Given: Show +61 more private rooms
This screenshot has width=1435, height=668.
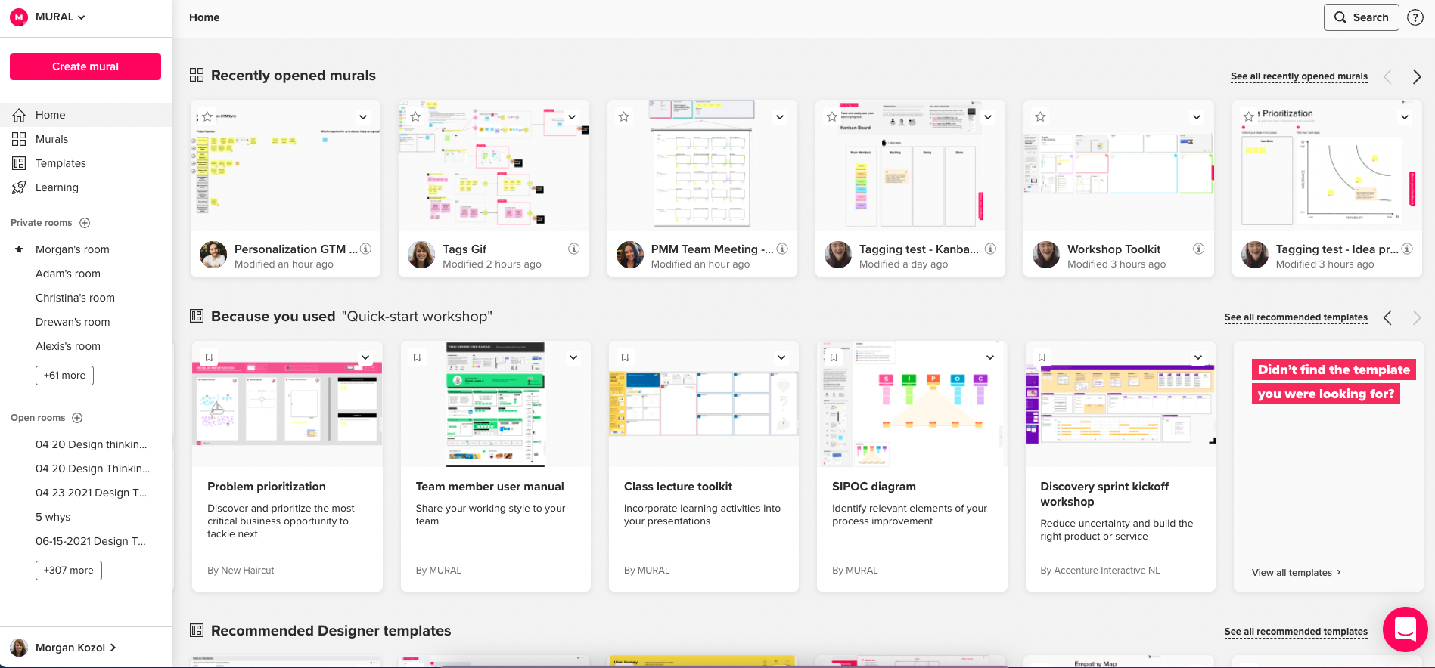Looking at the screenshot, I should 64,376.
